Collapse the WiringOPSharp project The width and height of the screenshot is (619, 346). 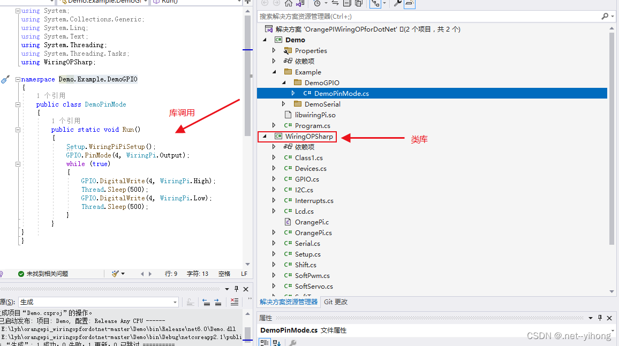[x=265, y=136]
